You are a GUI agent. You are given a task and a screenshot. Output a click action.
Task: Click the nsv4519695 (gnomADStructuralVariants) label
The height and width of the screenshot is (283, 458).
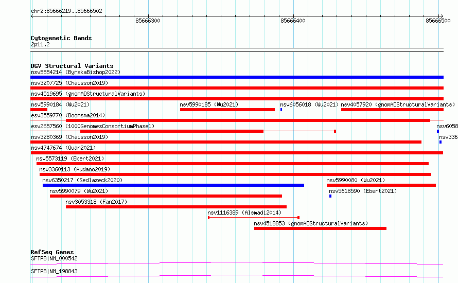(88, 94)
